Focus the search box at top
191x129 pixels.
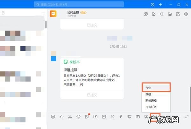(x=79, y=4)
